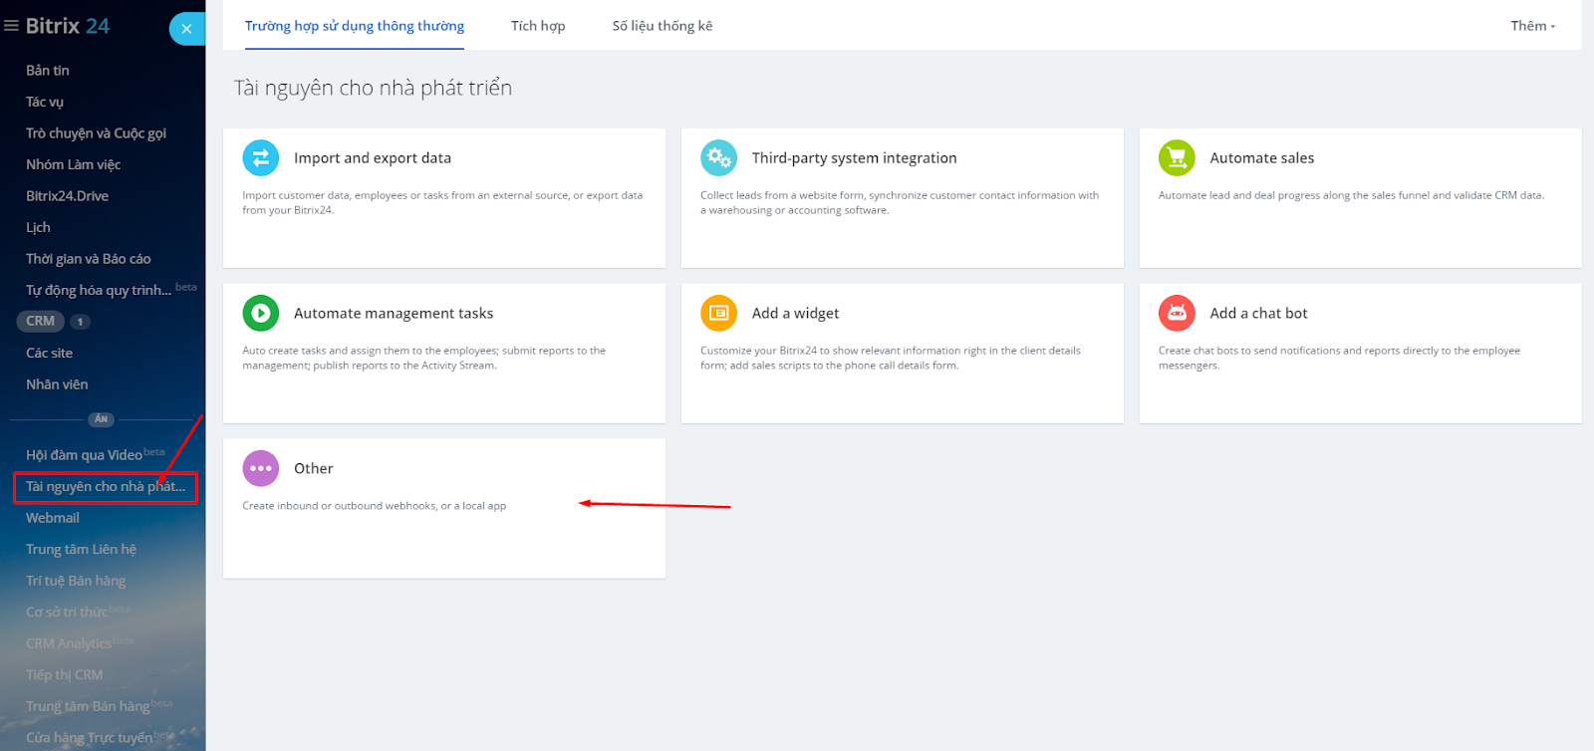Open Cửa hàng Trực tuyến in sidebar
1594x751 pixels.
89,738
